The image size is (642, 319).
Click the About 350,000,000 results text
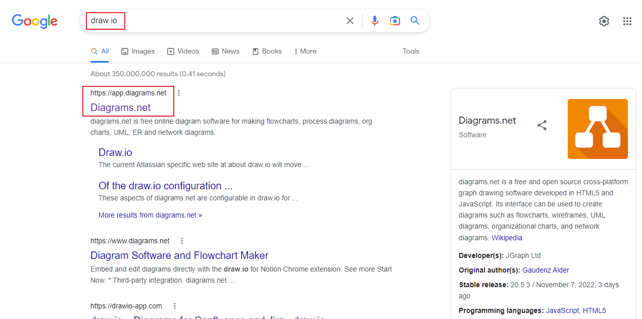tap(158, 74)
